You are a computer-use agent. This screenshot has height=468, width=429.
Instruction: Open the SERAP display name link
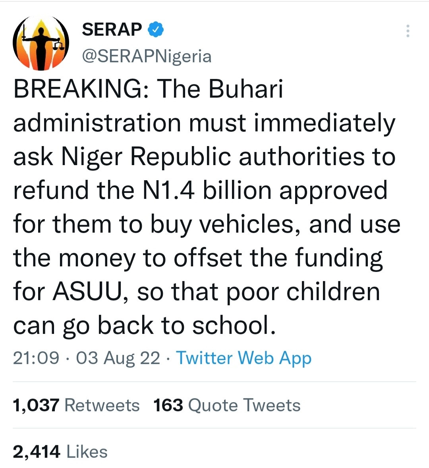(x=112, y=30)
